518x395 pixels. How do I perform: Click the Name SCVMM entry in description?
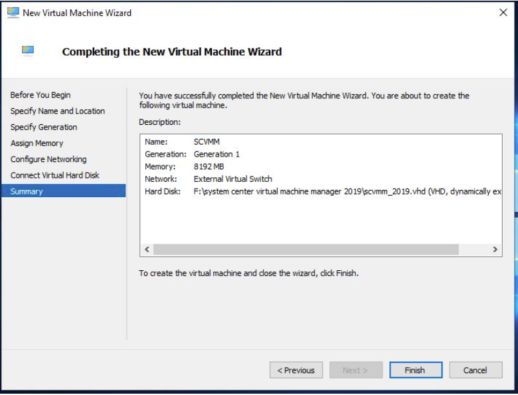coord(182,141)
